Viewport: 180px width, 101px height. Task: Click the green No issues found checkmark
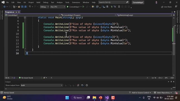[20, 78]
